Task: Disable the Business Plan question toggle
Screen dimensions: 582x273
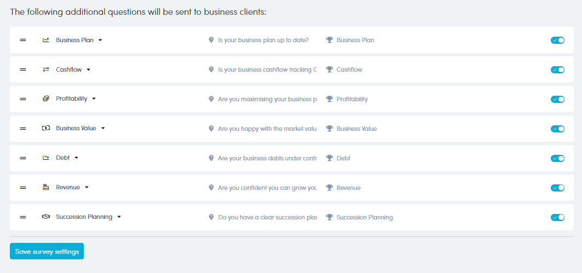Action: [557, 40]
